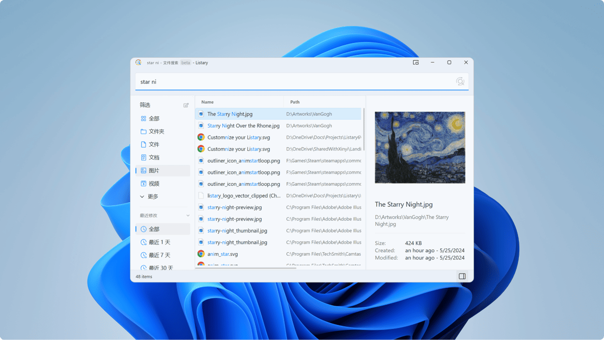Select Starry Night Over the Rhone.jpg result
Image resolution: width=604 pixels, height=340 pixels.
coord(278,126)
